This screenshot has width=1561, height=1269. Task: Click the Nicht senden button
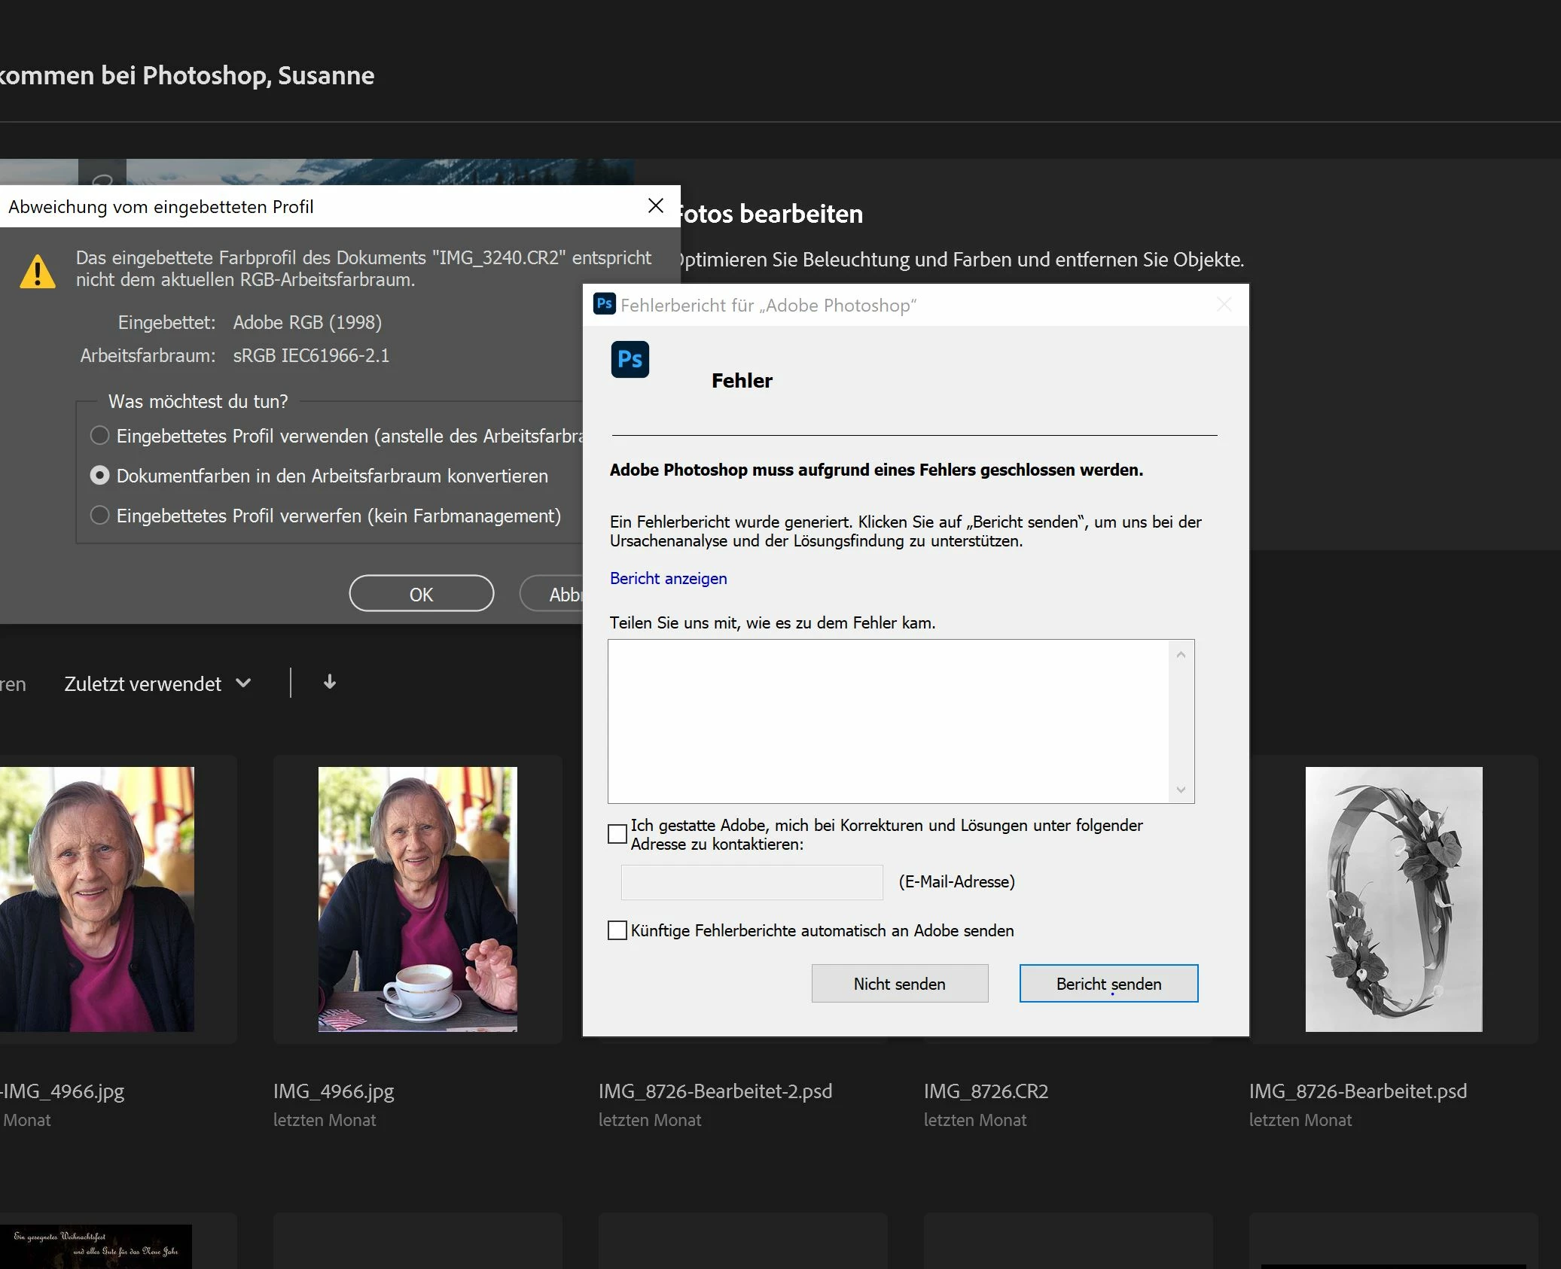(x=899, y=984)
